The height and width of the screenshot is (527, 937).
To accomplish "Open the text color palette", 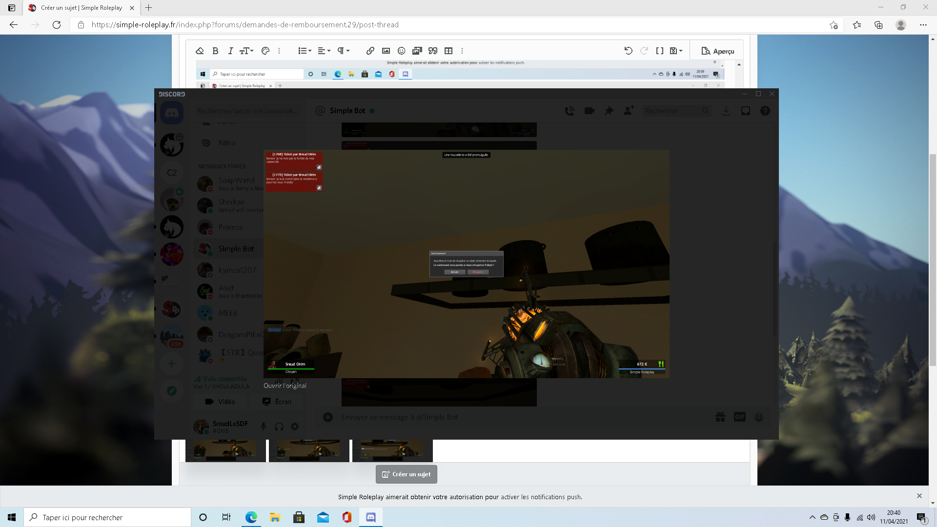I will 265,51.
